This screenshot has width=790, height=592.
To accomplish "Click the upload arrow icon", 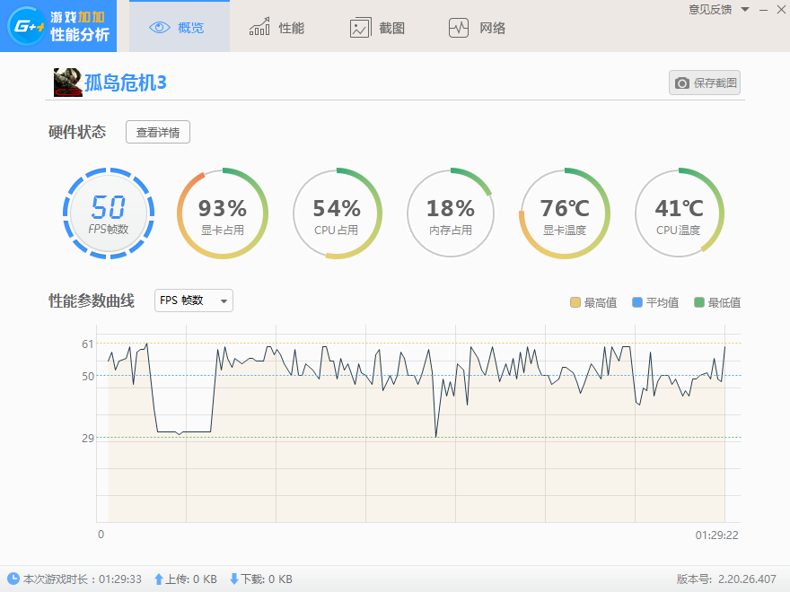I will [x=158, y=579].
